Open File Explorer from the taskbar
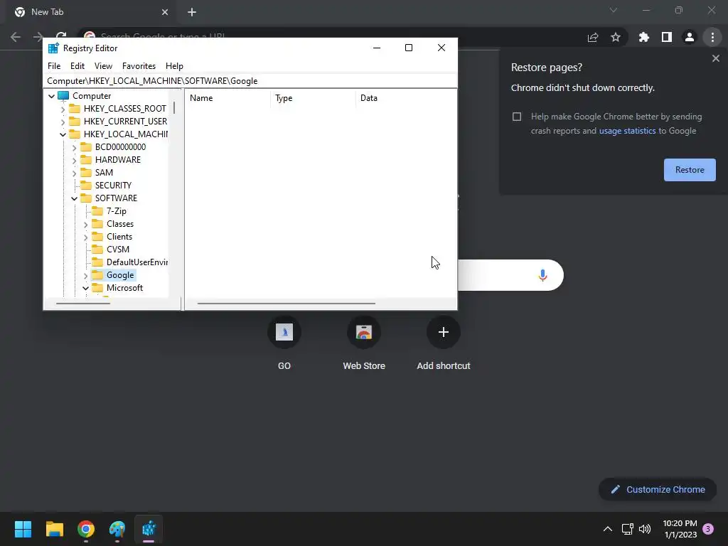This screenshot has height=546, width=728. point(54,529)
